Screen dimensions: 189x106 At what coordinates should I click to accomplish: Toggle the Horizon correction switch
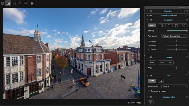[x=151, y=57]
